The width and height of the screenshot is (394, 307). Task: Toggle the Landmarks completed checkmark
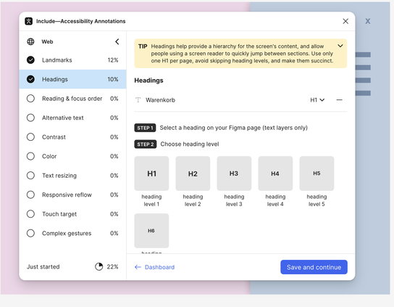[30, 60]
